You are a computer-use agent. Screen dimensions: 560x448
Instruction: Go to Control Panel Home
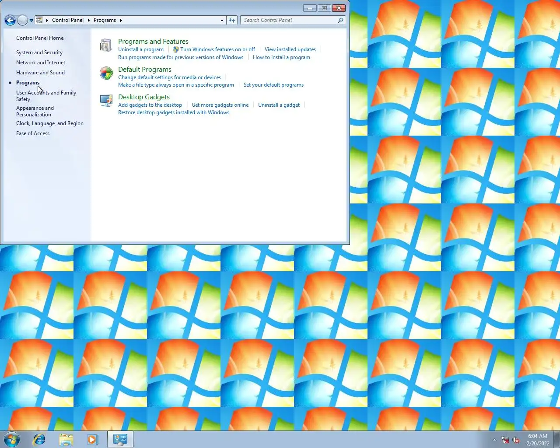point(40,38)
